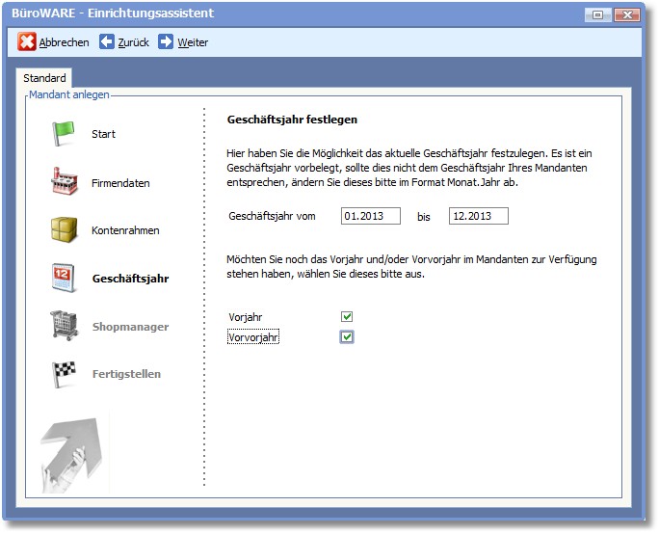Select the Fertigstellen step label
This screenshot has width=659, height=534.
[126, 374]
